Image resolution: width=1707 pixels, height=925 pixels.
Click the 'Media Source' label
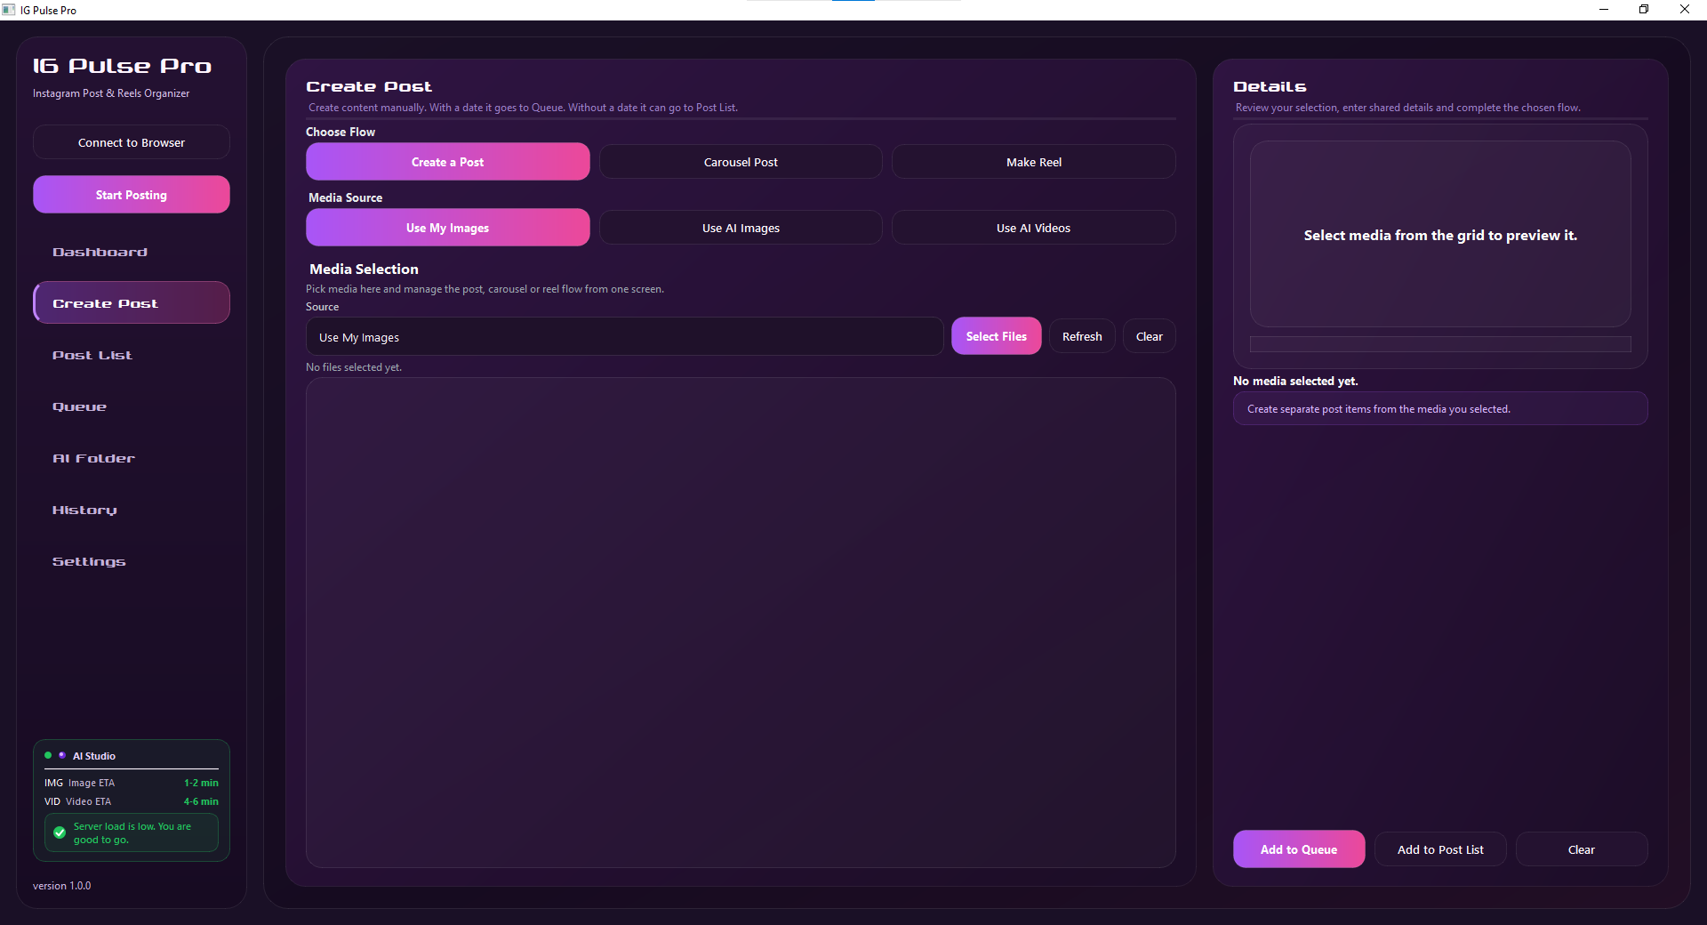(345, 197)
